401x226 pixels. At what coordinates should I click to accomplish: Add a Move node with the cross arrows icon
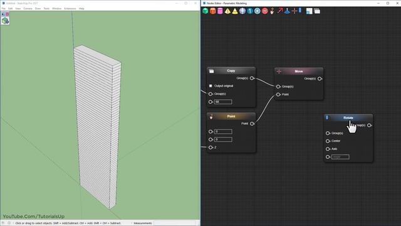click(x=294, y=11)
